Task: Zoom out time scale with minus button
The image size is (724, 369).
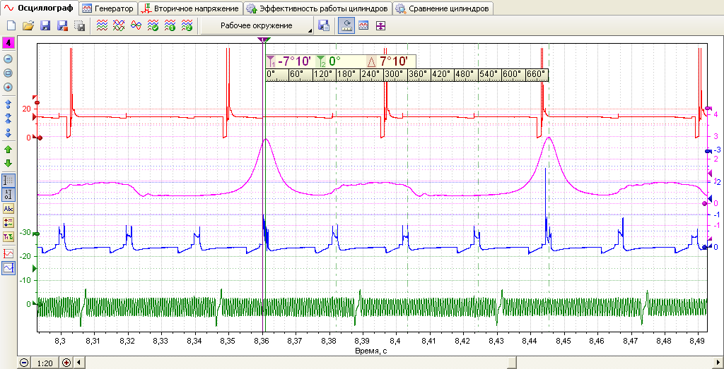Action: pos(25,363)
